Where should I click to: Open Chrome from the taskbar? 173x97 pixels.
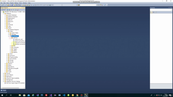click(x=77, y=95)
